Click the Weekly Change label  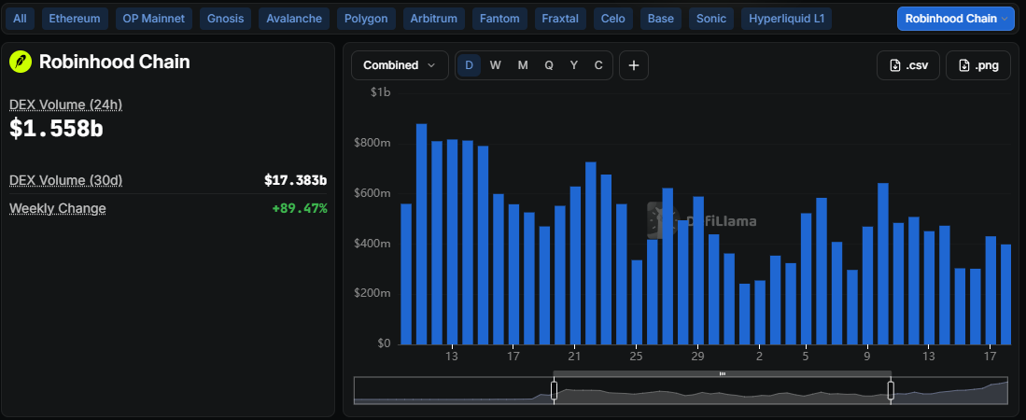58,208
